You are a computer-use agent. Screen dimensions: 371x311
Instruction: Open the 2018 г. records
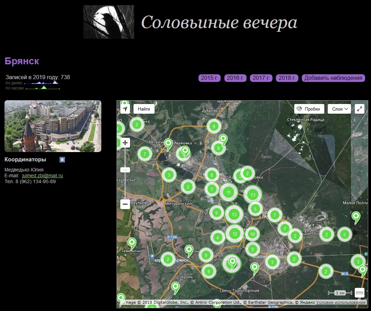(287, 78)
